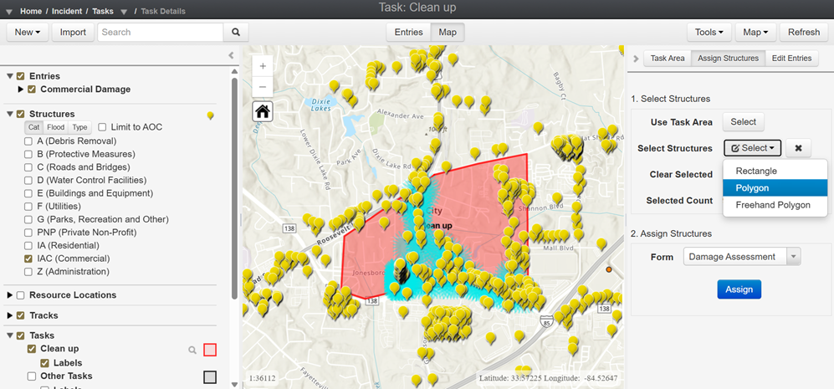Open the Tasks breadcrumb dropdown arrow

[124, 11]
